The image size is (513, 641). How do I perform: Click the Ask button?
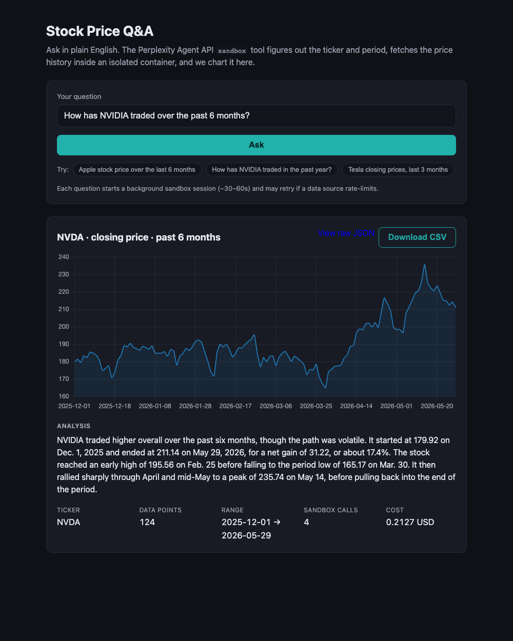pyautogui.click(x=256, y=145)
